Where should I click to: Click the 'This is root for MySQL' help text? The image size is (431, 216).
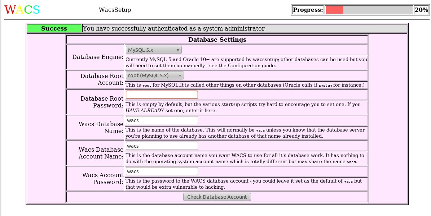245,85
